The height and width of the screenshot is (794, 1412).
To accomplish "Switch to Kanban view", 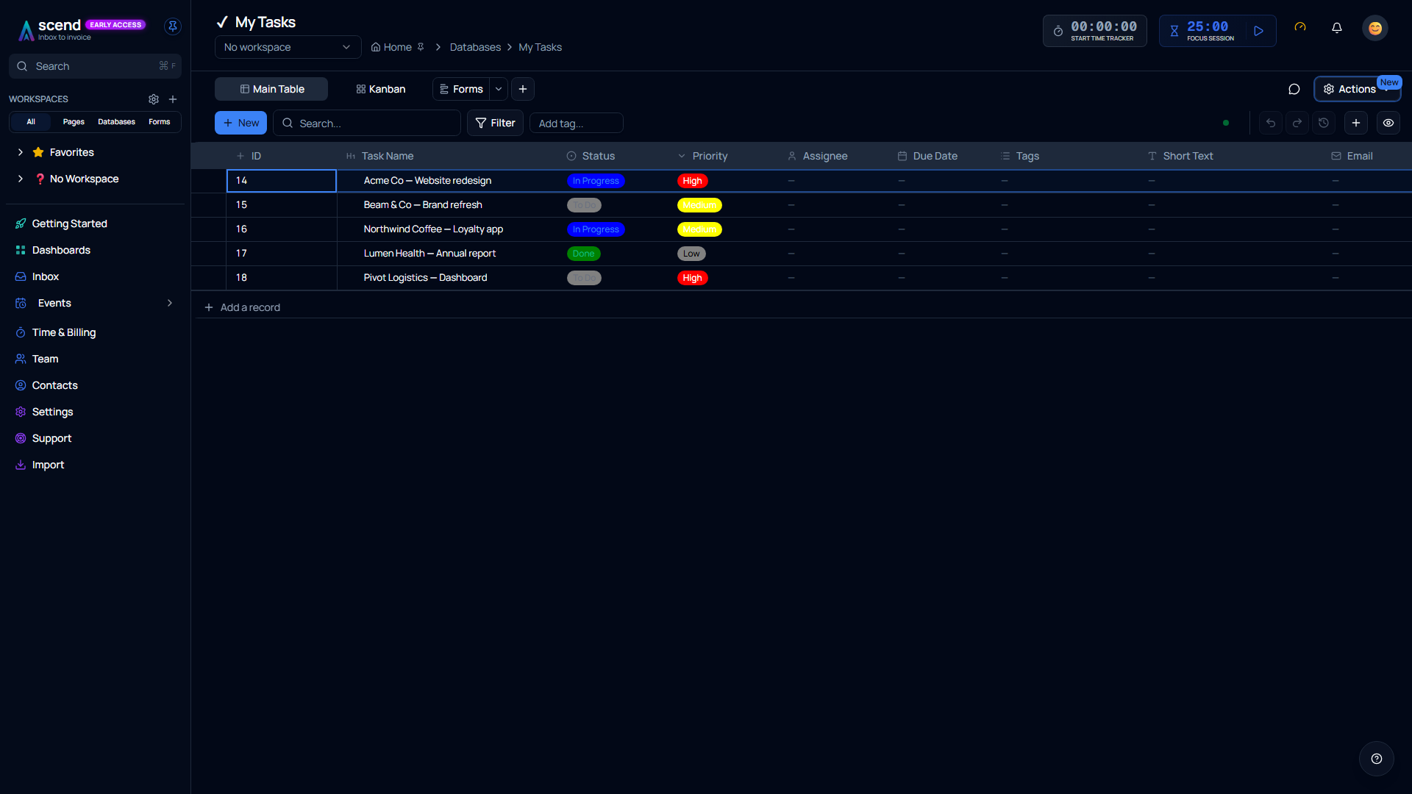I will coord(380,89).
